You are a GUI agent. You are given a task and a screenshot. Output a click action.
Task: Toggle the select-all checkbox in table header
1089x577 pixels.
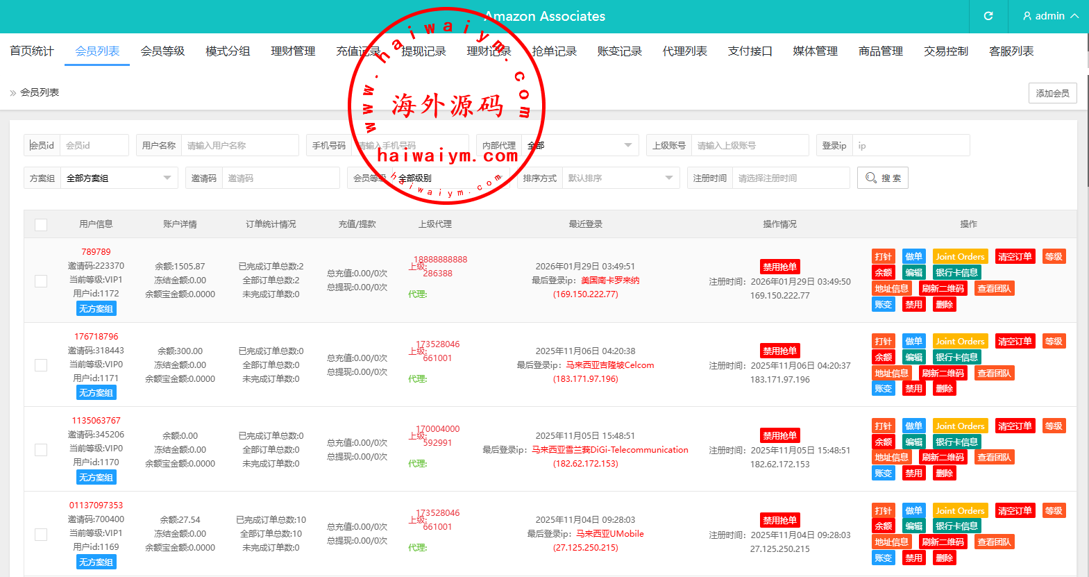41,225
